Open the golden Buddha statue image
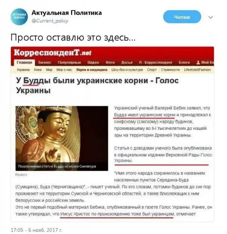This screenshot has height=234, width=227. point(62,138)
